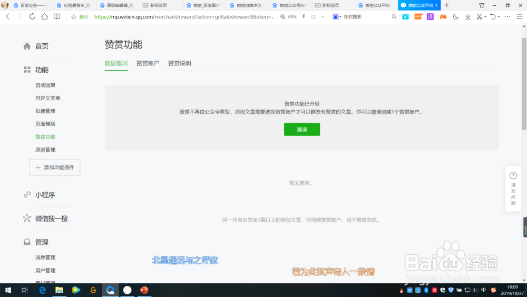Click the scissors screenshot tool icon
Image resolution: width=527 pixels, height=297 pixels.
point(479,16)
